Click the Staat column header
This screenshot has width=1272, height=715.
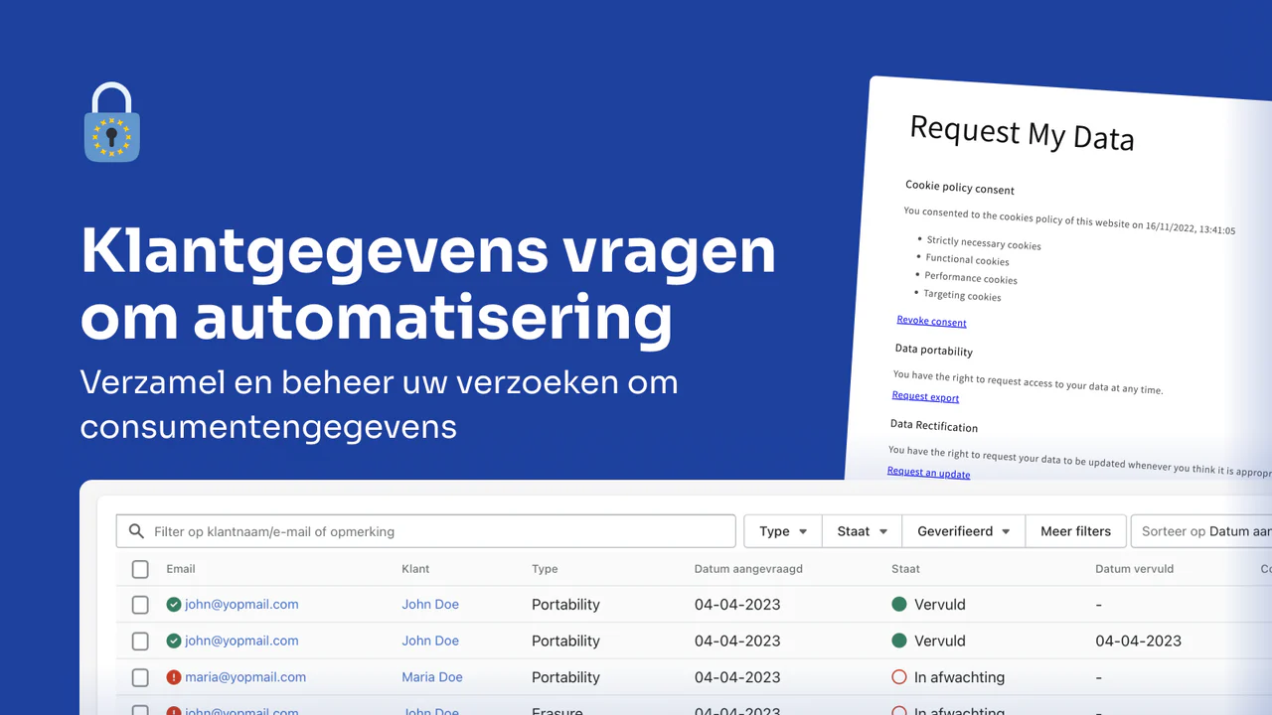905,569
